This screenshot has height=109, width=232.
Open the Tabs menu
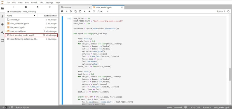(x=41, y=3)
